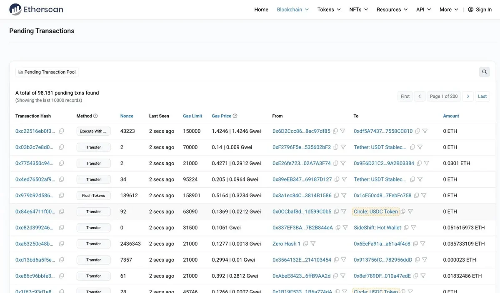Screen dimensions: 500x293
Task: Go to the Home page
Action: 261,10
